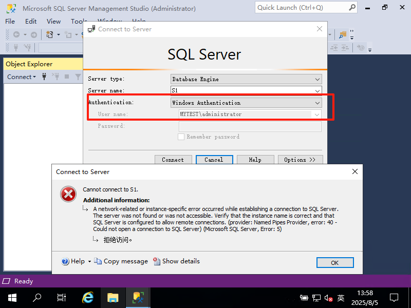Open the notification center icon

point(394,298)
